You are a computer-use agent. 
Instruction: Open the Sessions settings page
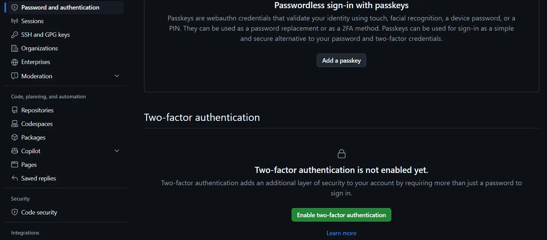32,21
